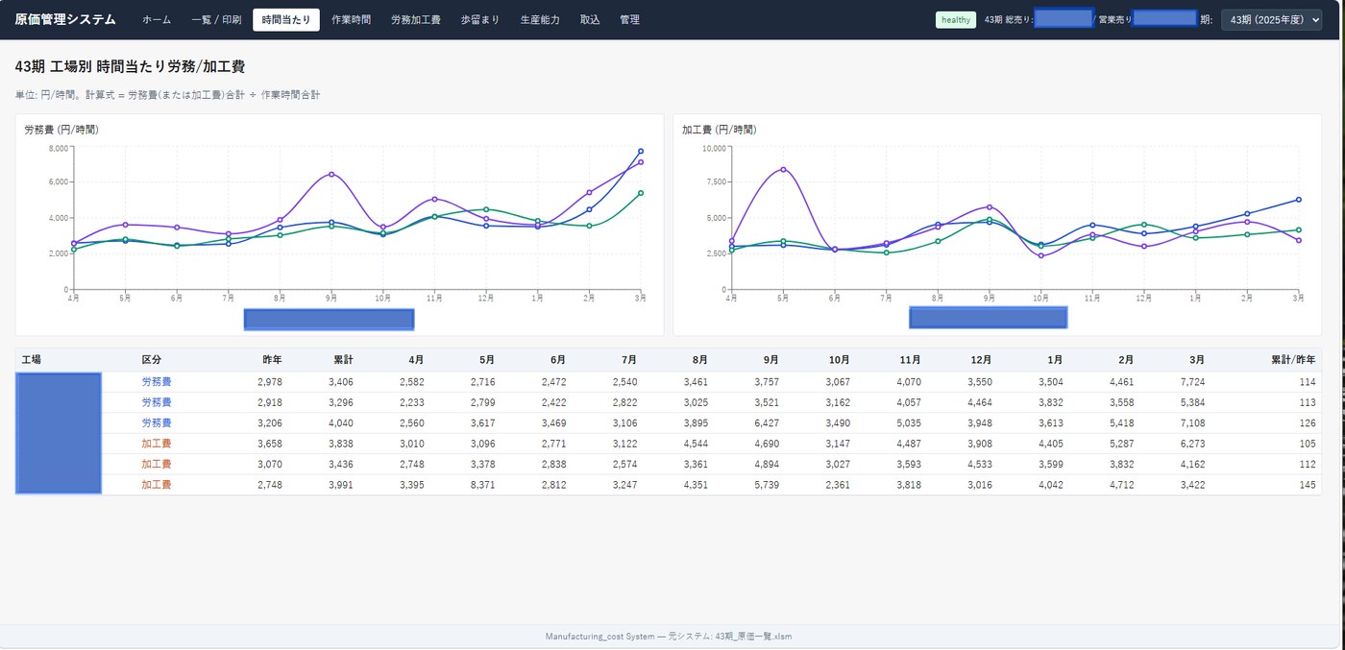The width and height of the screenshot is (1345, 650).
Task: Click the 区分 column header
Action: tap(151, 360)
